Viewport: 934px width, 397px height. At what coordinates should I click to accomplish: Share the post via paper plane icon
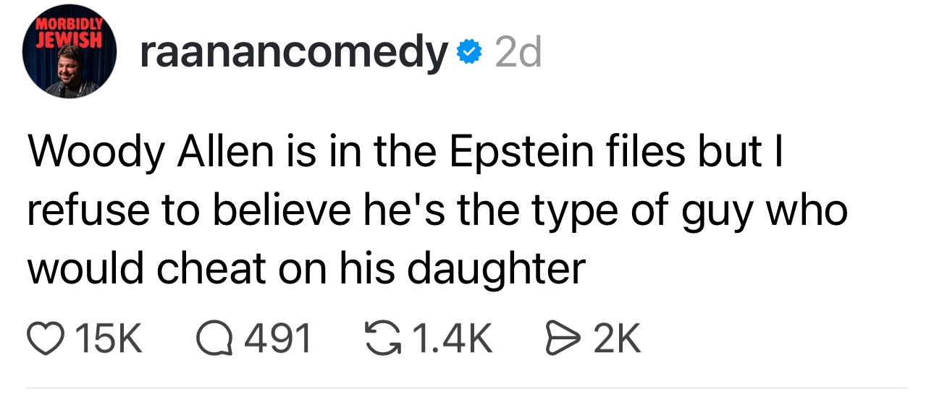[x=558, y=338]
